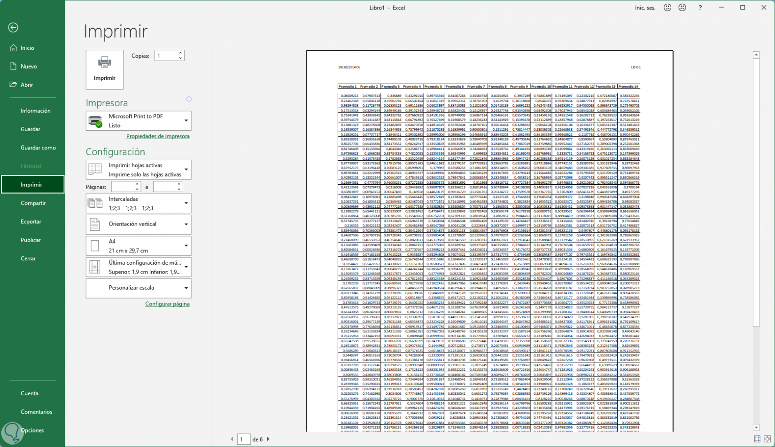Click the printer info icon

point(189,99)
